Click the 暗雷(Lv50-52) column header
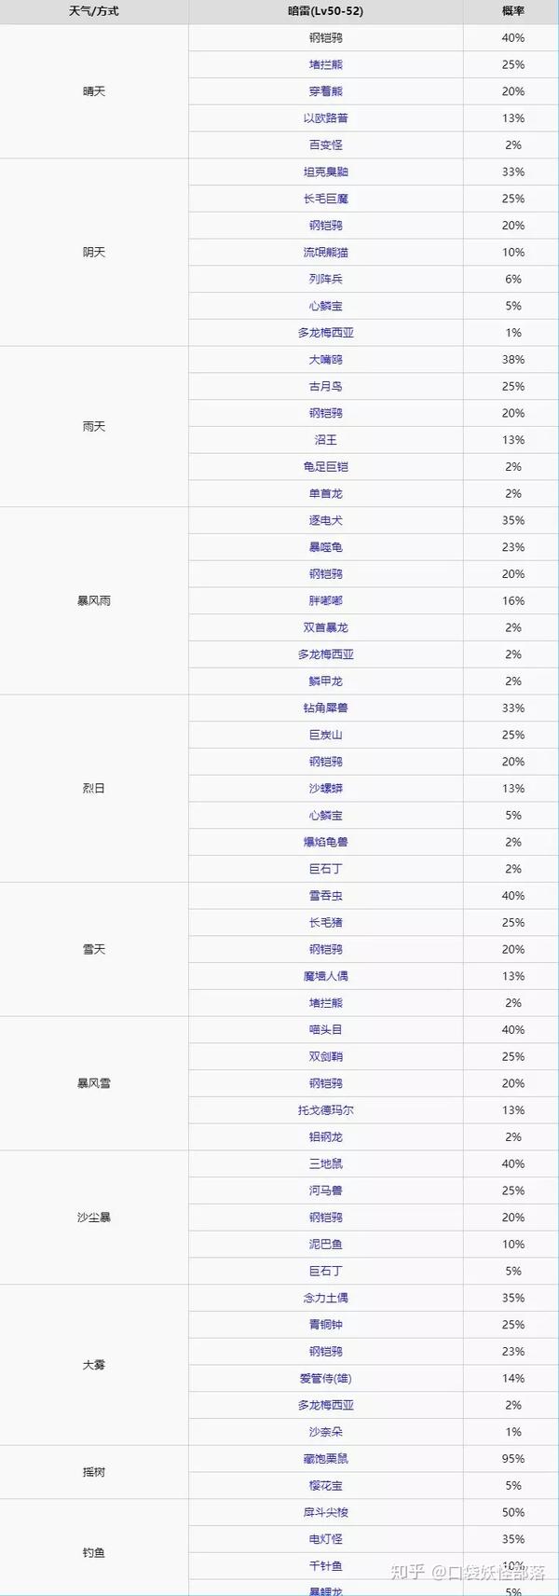559x1596 pixels. 326,11
